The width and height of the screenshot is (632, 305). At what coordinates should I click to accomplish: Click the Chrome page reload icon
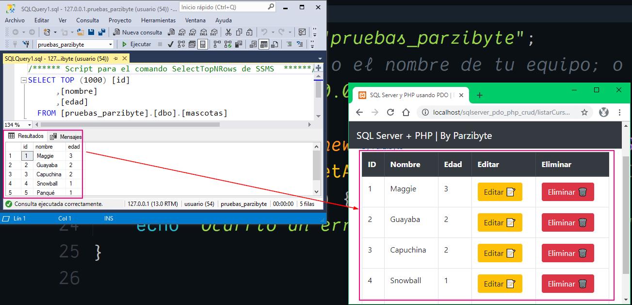point(390,112)
